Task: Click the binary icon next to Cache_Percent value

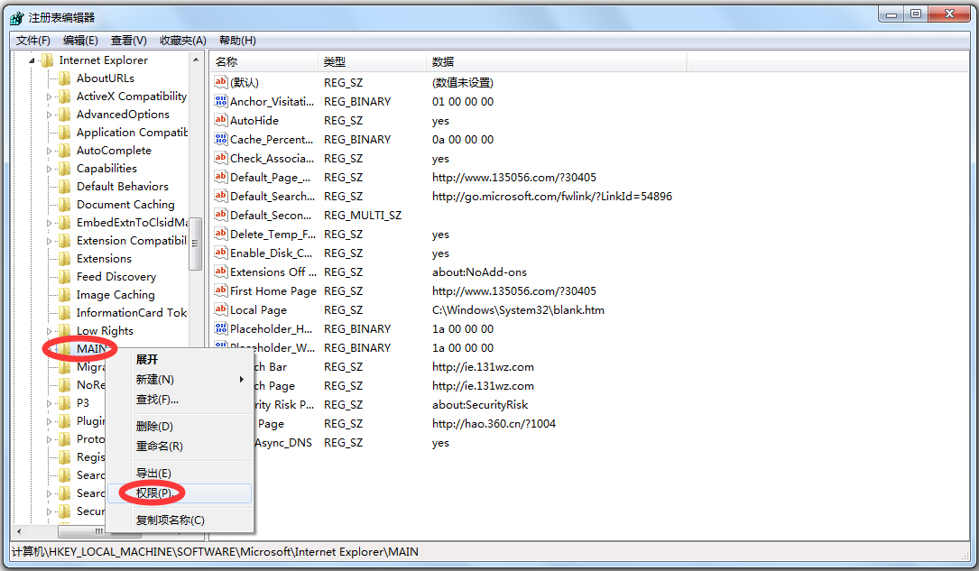Action: [221, 139]
